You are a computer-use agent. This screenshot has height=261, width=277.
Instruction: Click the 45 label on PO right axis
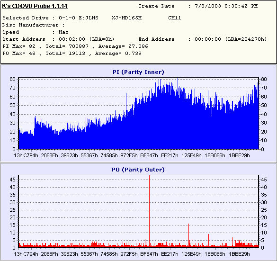tap(264, 180)
